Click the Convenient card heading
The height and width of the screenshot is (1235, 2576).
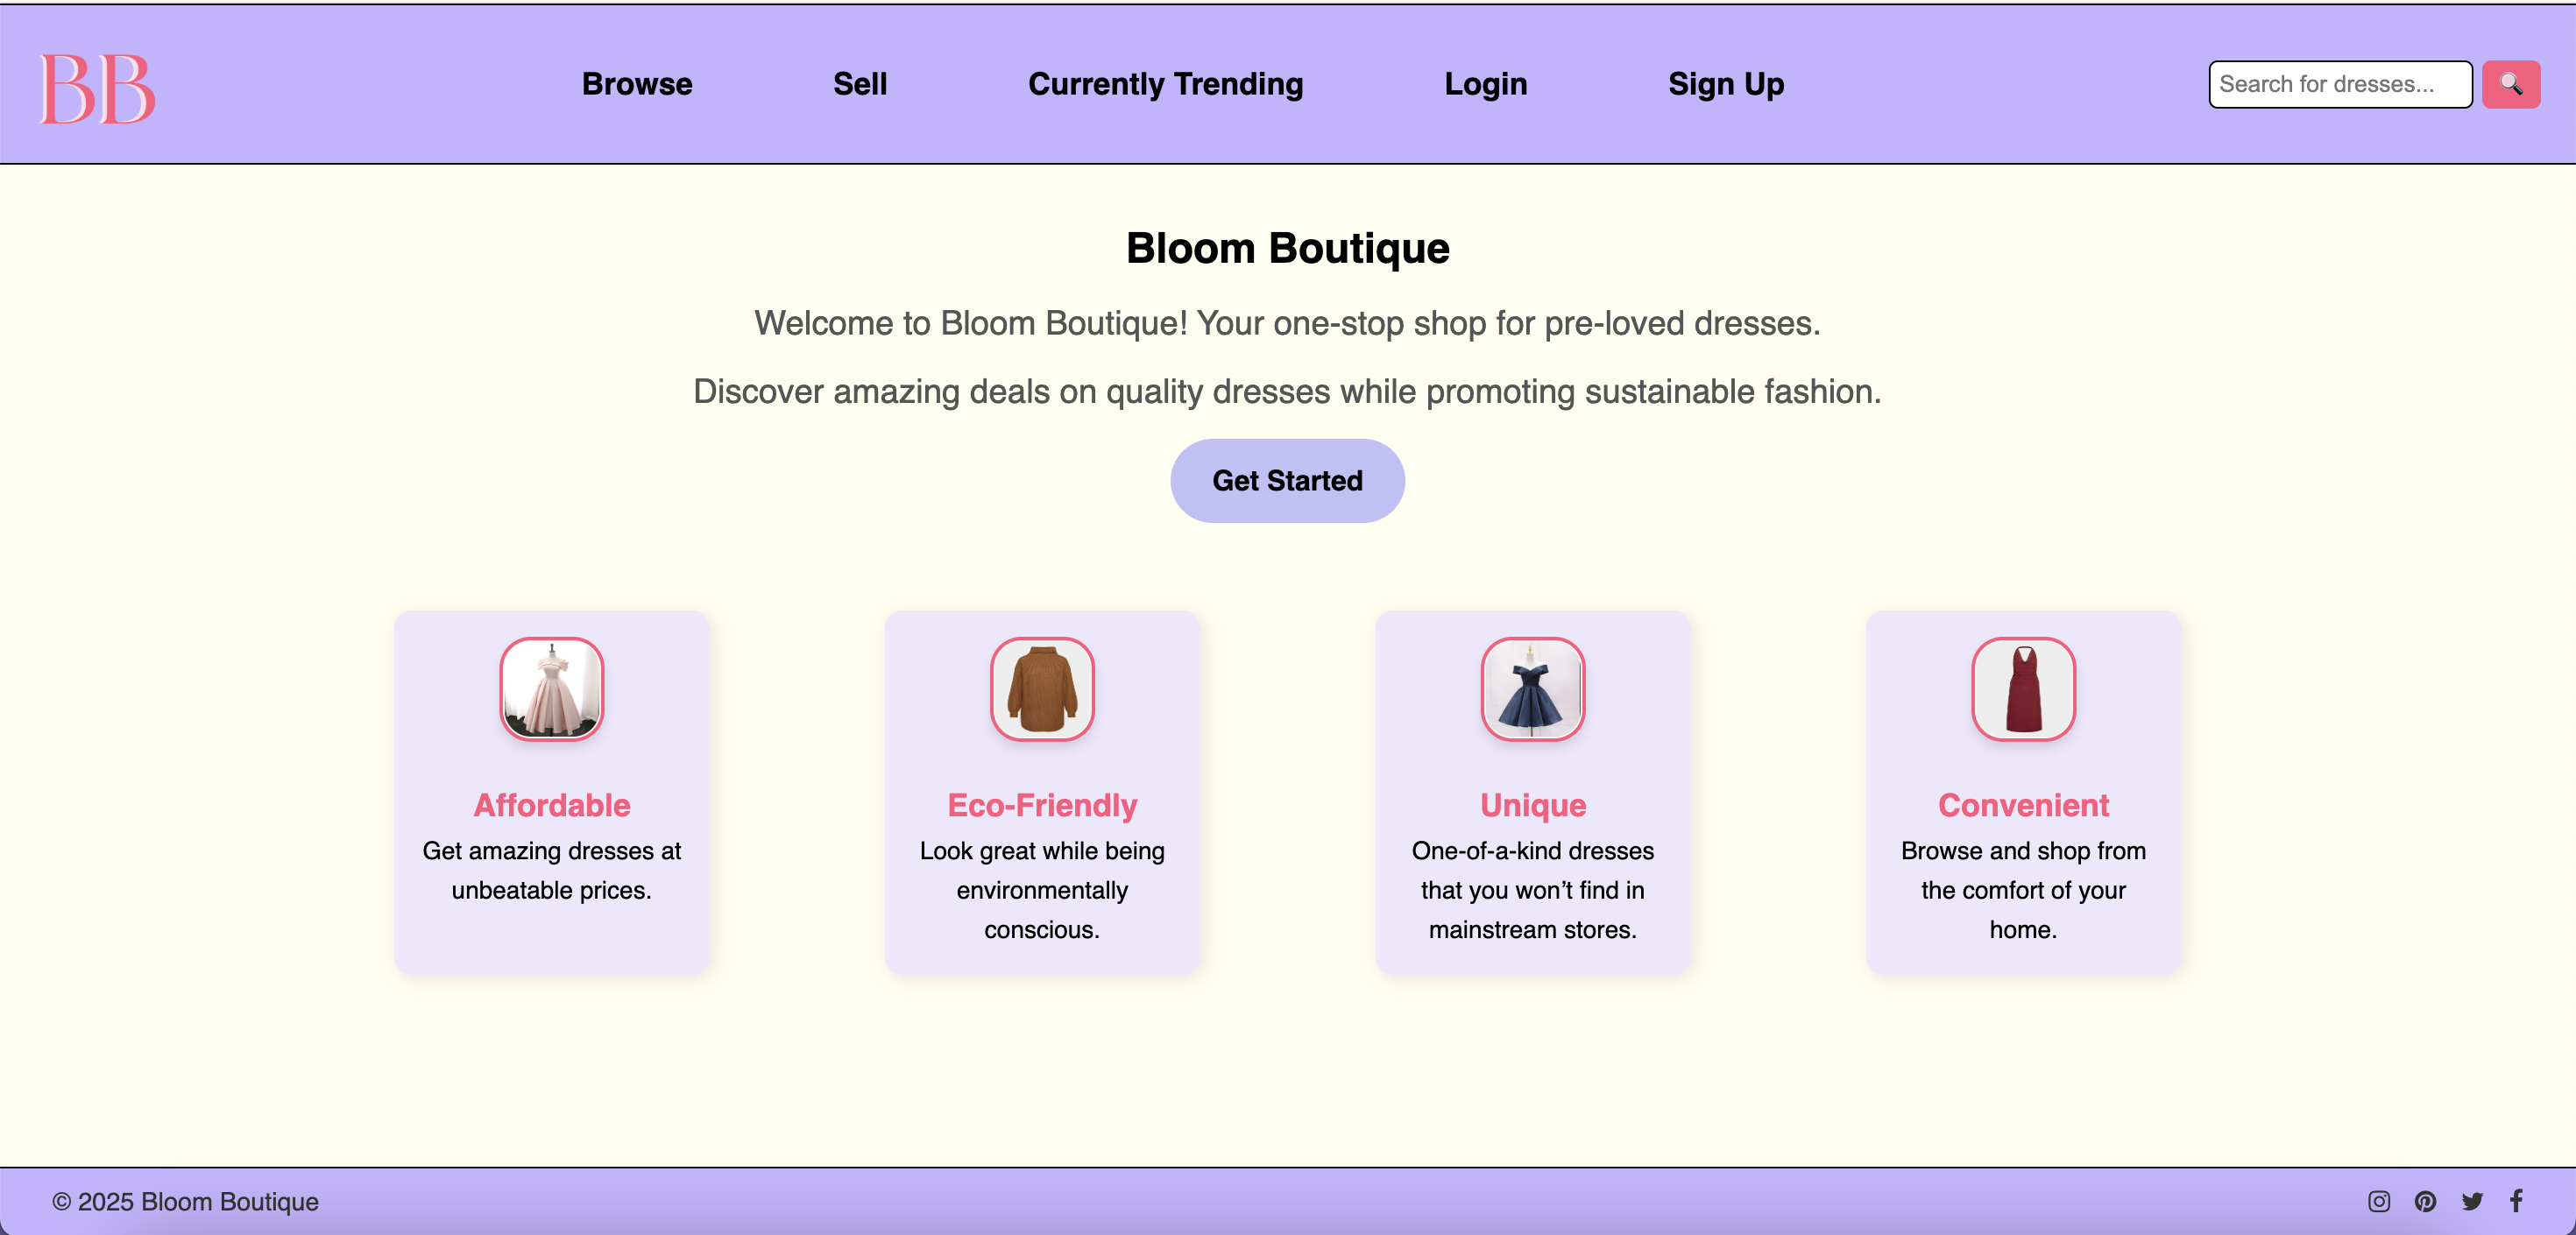pos(2023,805)
